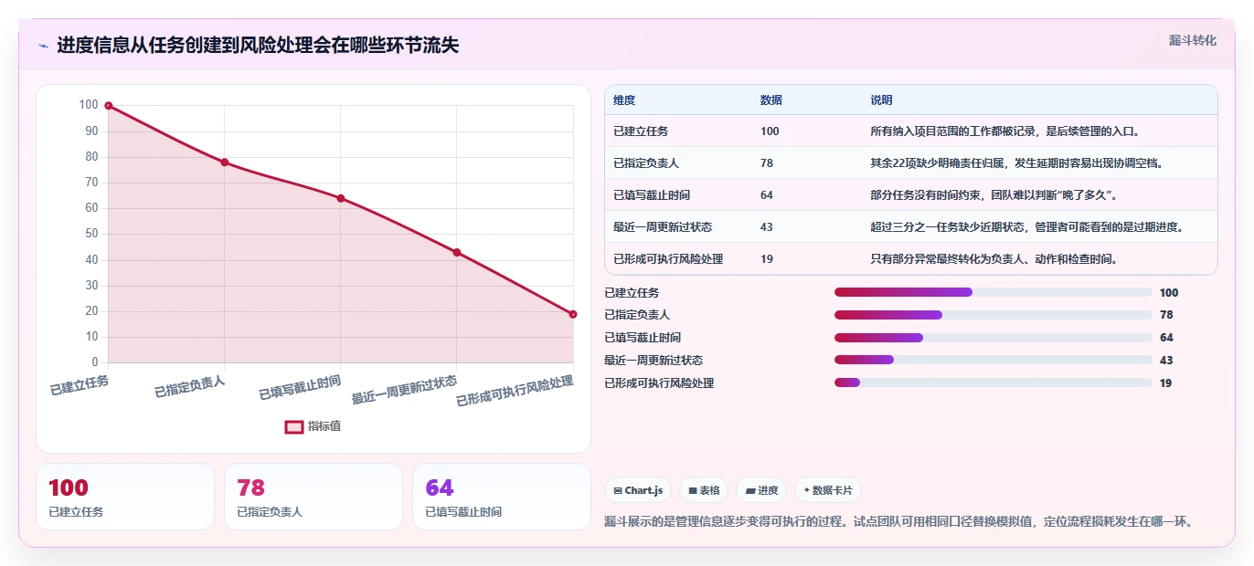Image resolution: width=1254 pixels, height=566 pixels.
Task: Click description starting 超过三分之一任务
Action: pos(1027,227)
